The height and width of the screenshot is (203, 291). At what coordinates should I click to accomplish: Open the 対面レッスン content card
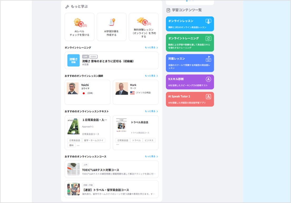tap(190, 63)
